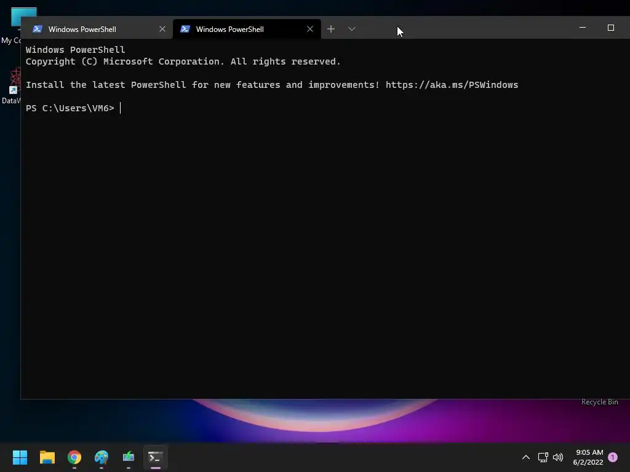Open the monitor app icon next to Terminal

point(129,457)
